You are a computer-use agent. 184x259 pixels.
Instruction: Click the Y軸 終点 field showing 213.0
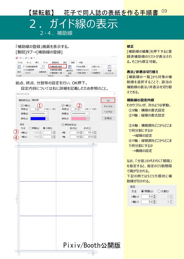tap(90, 137)
